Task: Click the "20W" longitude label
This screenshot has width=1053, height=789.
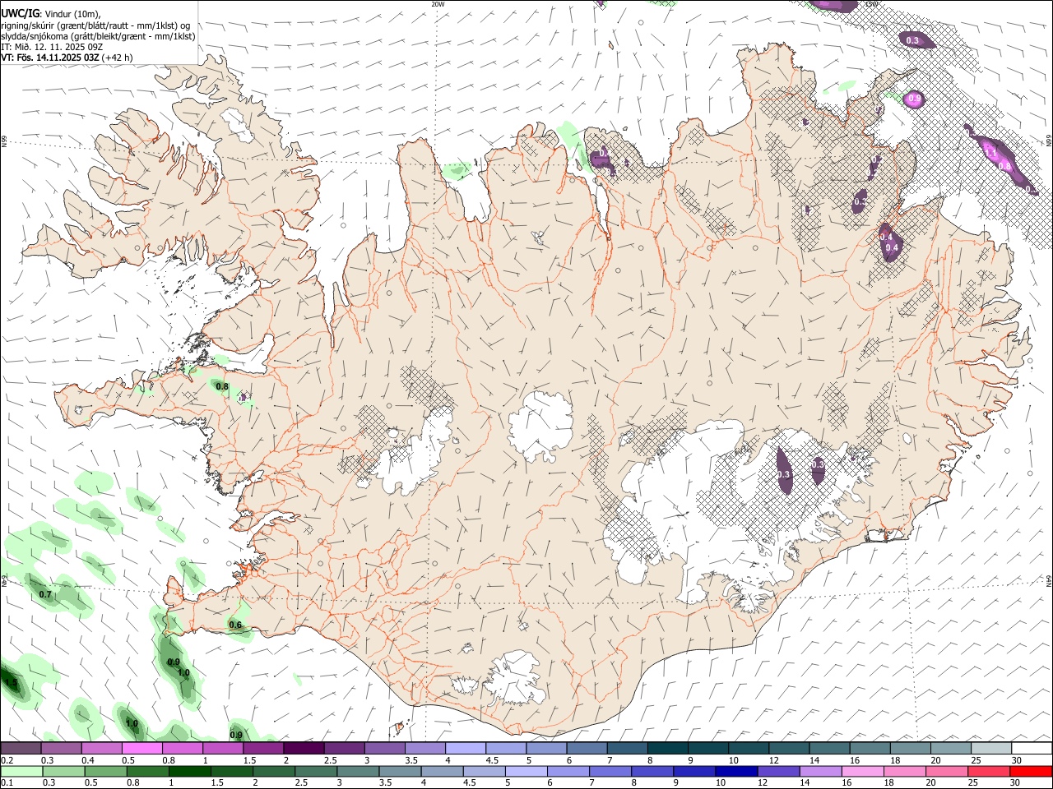Action: click(x=438, y=4)
